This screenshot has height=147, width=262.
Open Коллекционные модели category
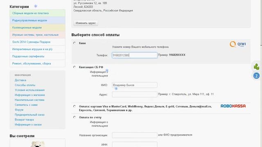pyautogui.click(x=37, y=27)
